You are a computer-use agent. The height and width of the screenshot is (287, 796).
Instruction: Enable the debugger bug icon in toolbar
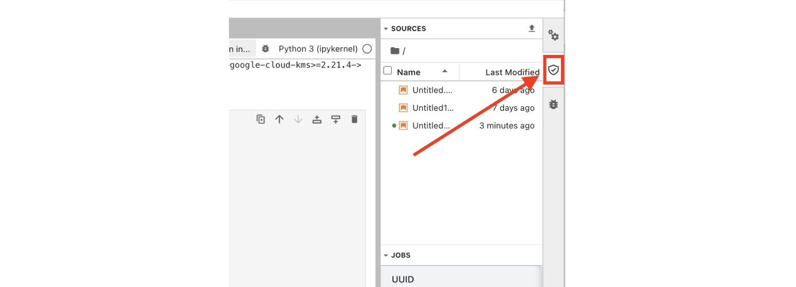(x=266, y=49)
